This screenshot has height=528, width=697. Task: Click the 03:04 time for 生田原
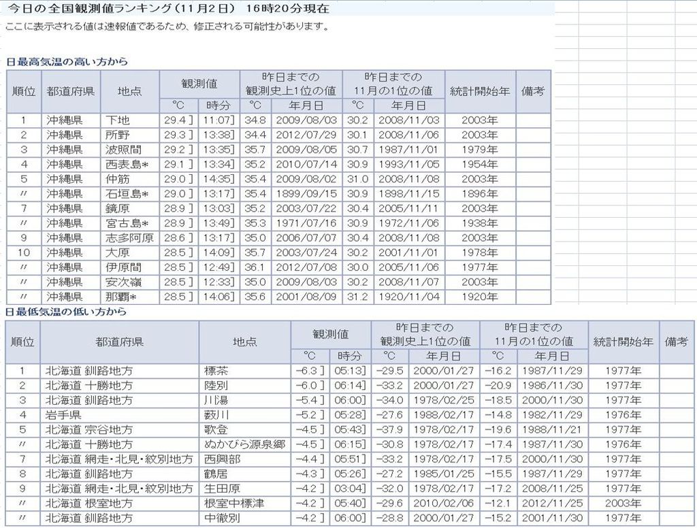[350, 488]
